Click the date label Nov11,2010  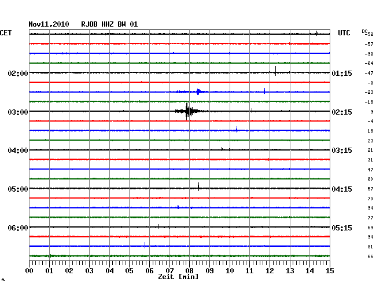click(x=49, y=24)
